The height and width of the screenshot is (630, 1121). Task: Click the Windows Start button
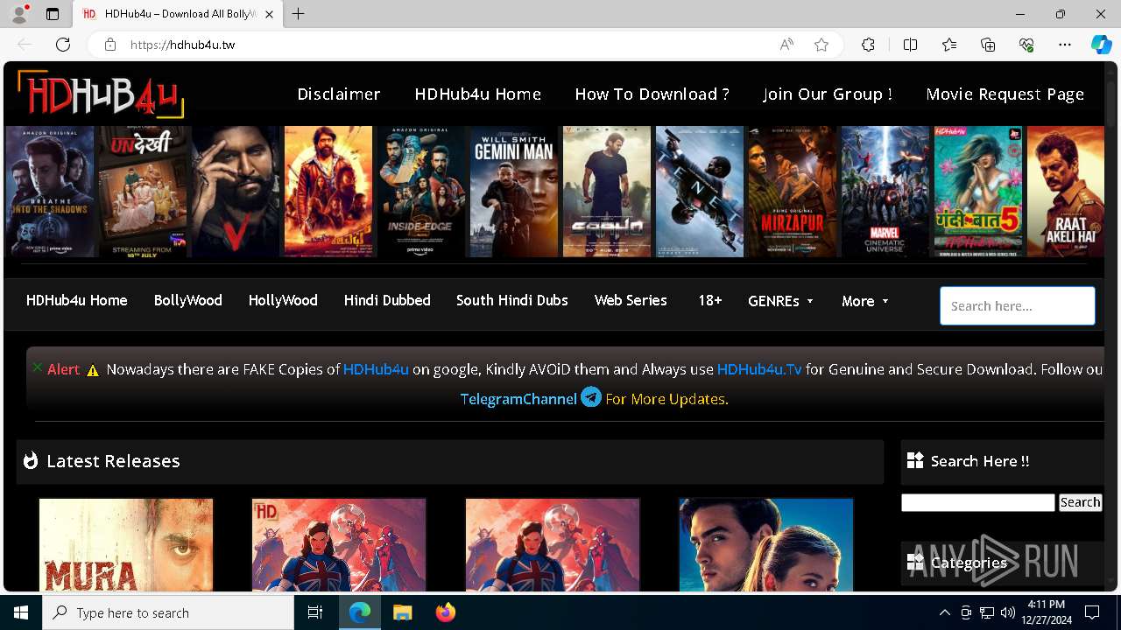(21, 612)
